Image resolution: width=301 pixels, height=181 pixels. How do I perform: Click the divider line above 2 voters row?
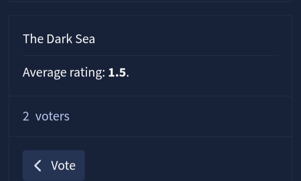pos(150,96)
